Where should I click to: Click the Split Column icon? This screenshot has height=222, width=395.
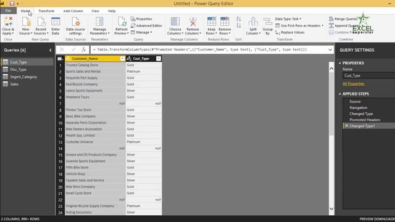tap(252, 22)
